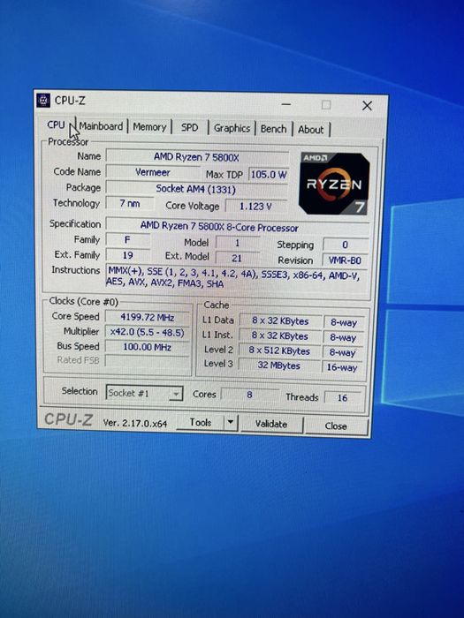Click the L1 Inst. value 8 x 32 KBytes
The height and width of the screenshot is (618, 464).
(x=280, y=335)
